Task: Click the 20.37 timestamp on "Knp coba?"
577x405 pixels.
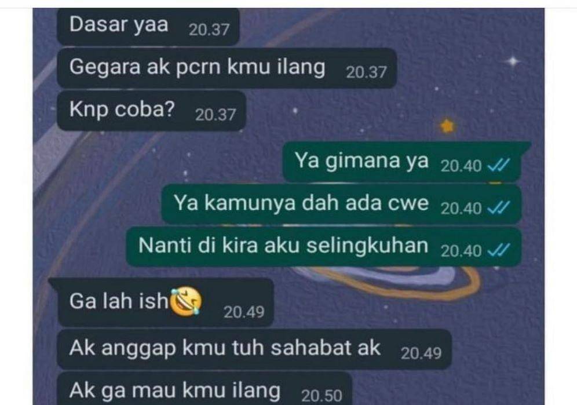Action: [216, 115]
